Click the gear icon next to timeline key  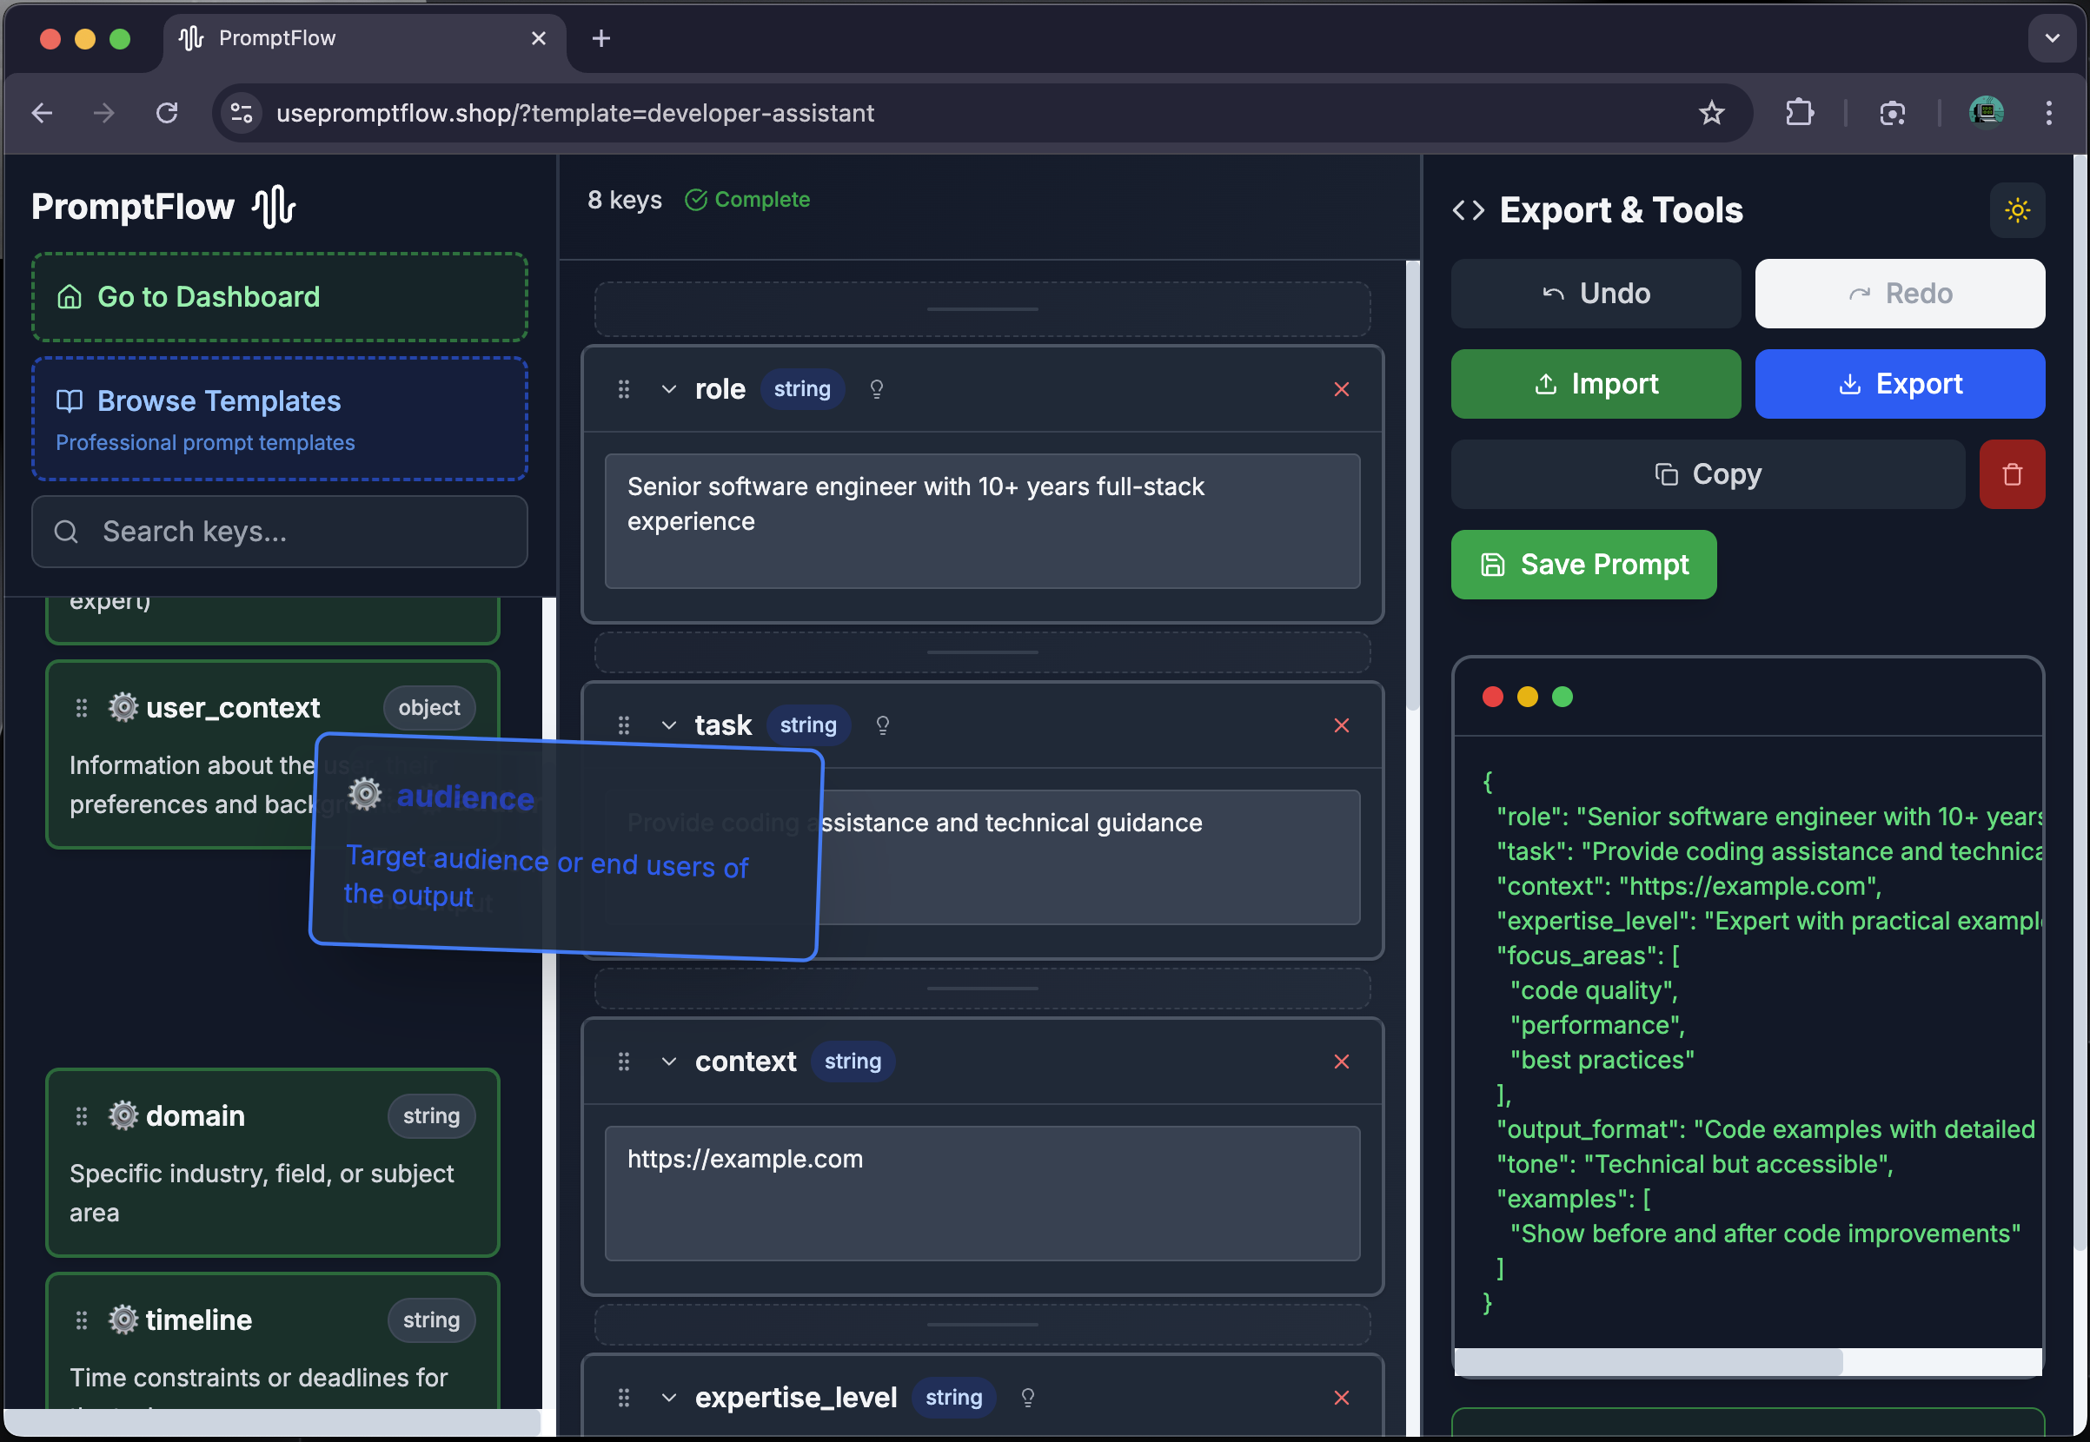[x=122, y=1320]
